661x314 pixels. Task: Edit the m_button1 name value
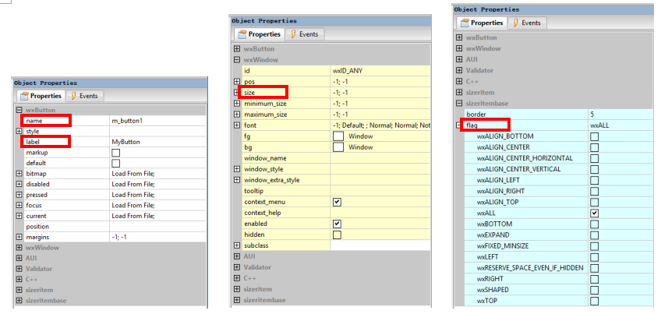click(x=156, y=121)
